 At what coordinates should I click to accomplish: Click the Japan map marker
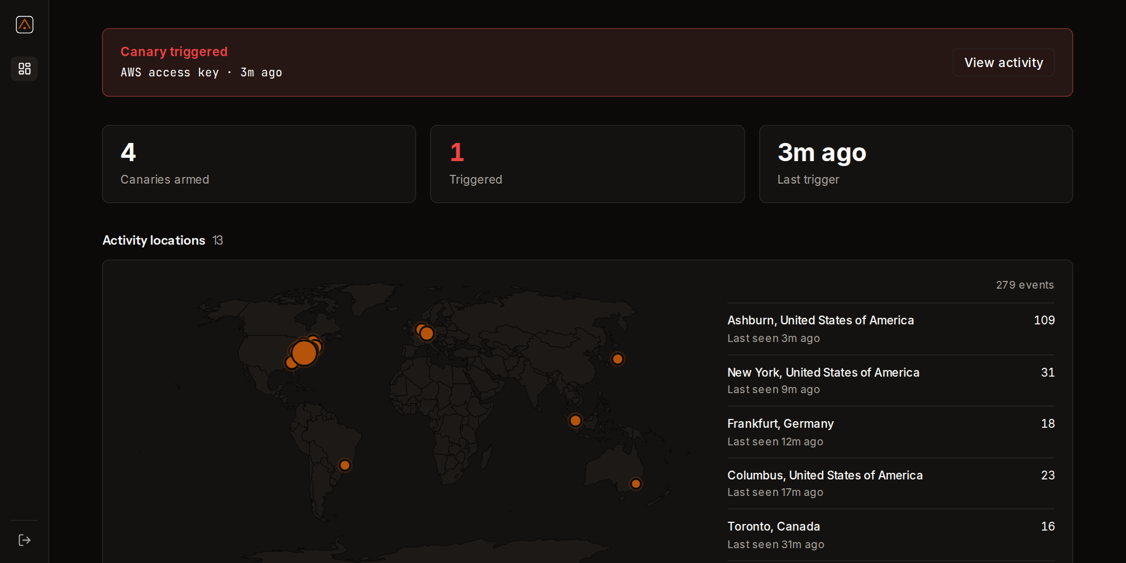pos(617,359)
